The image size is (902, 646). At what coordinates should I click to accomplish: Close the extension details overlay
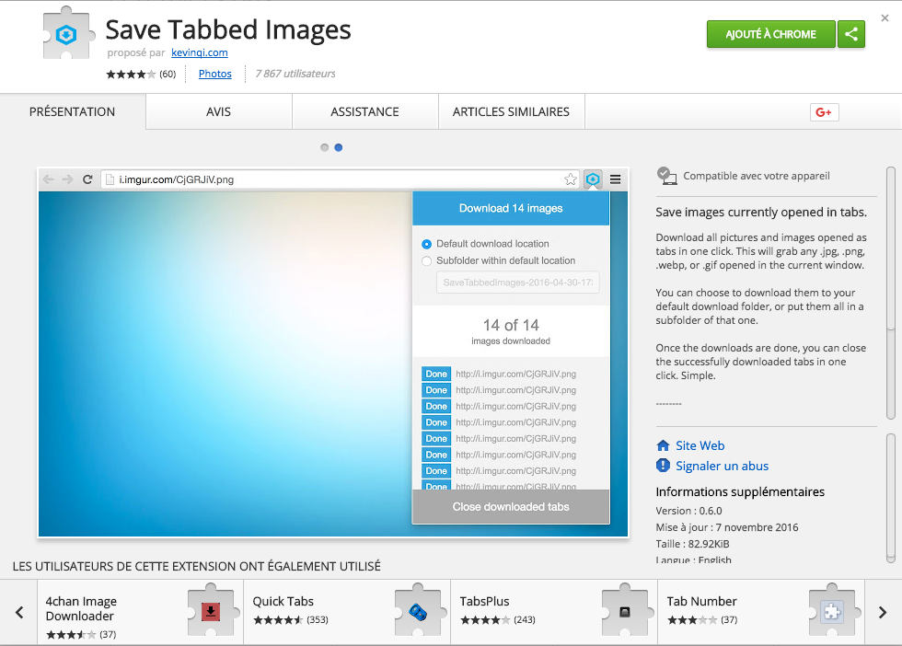point(885,17)
